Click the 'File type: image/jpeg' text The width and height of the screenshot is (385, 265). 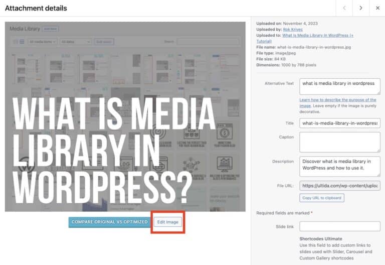coord(276,53)
